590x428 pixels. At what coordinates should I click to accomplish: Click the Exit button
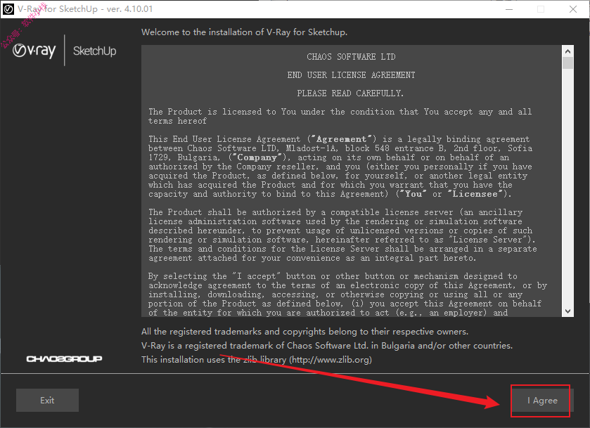pos(47,400)
